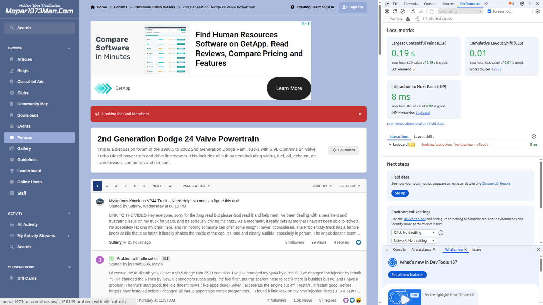Open CPU No throttling dropdown
Screen dimensions: 543x305
pos(414,233)
